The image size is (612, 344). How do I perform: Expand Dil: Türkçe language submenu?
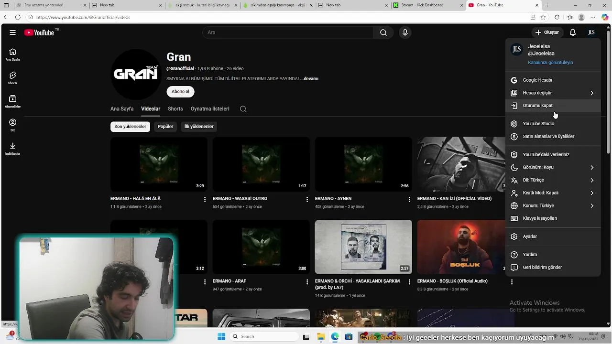point(553,180)
